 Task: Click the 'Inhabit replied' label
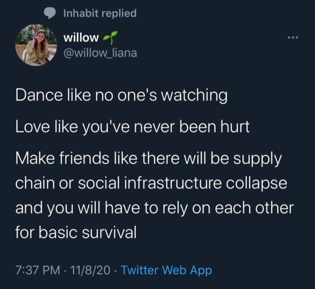100,13
